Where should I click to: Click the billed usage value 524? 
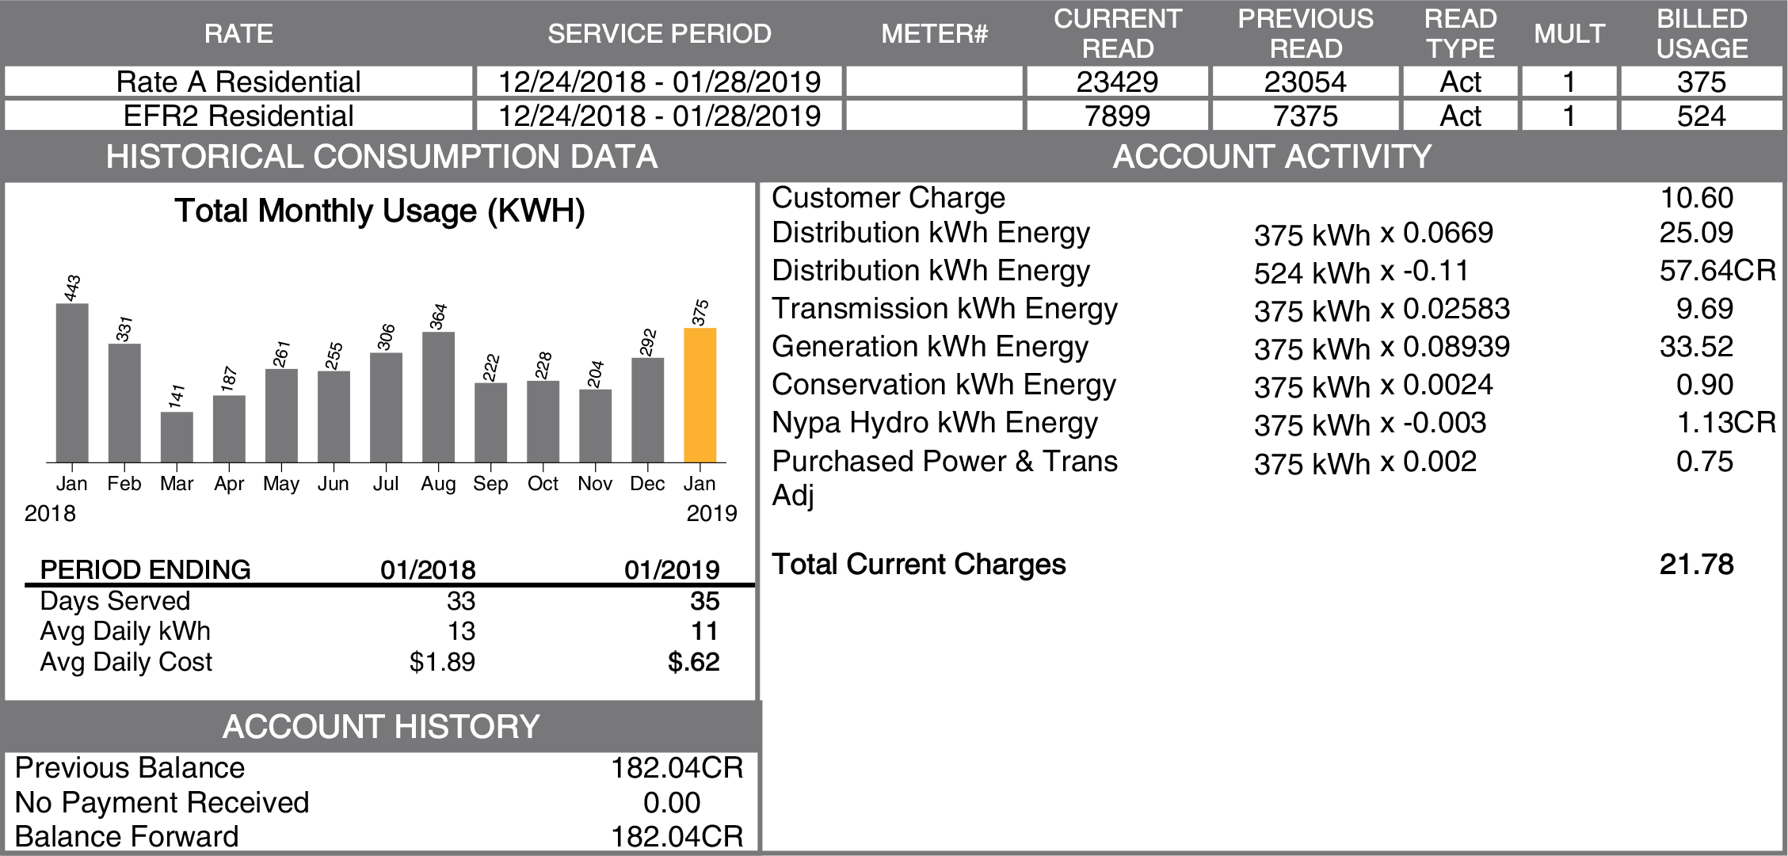1701,116
